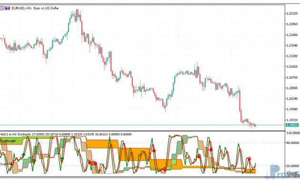Click the 20.00000 indicator scale value

coord(292,166)
